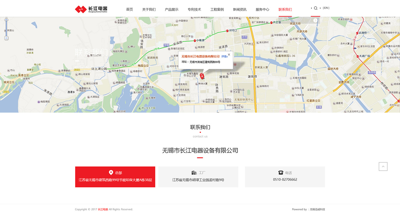The image size is (400, 215).
Task: Select the 总部 headquarters address card
Action: click(x=115, y=177)
